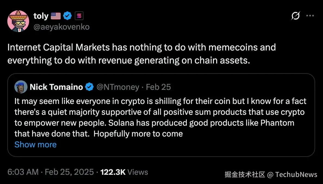Open the 122.3K Views count

124,172
